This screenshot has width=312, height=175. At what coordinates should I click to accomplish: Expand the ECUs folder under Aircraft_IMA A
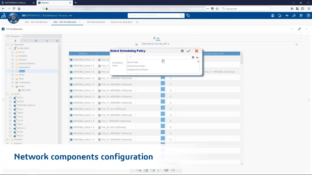13,52
